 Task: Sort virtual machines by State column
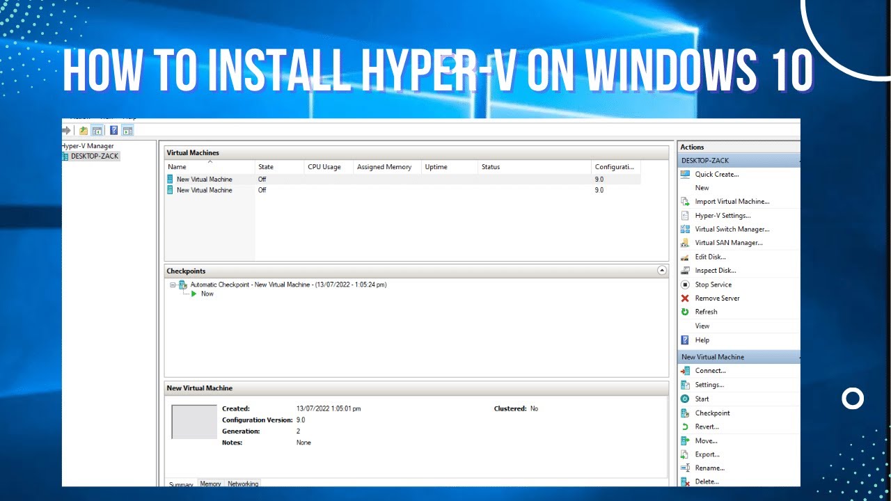coord(280,167)
